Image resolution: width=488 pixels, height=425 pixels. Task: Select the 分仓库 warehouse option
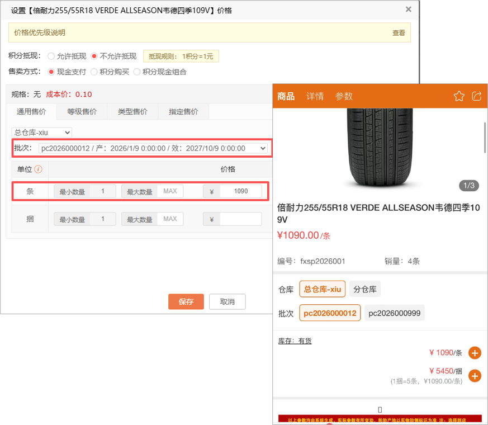point(365,289)
